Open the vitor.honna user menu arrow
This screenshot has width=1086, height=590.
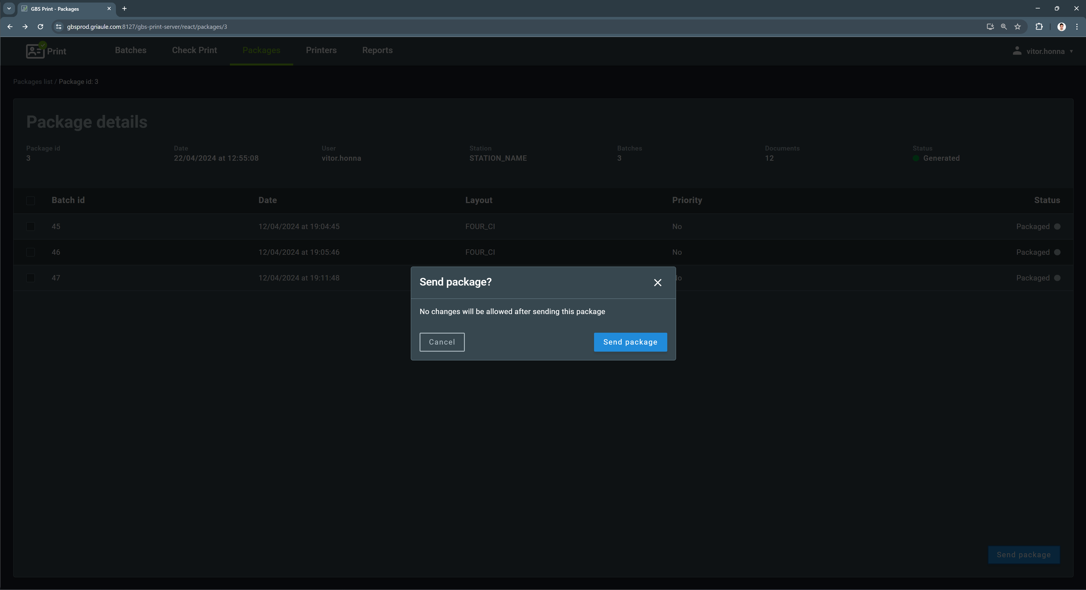tap(1071, 51)
